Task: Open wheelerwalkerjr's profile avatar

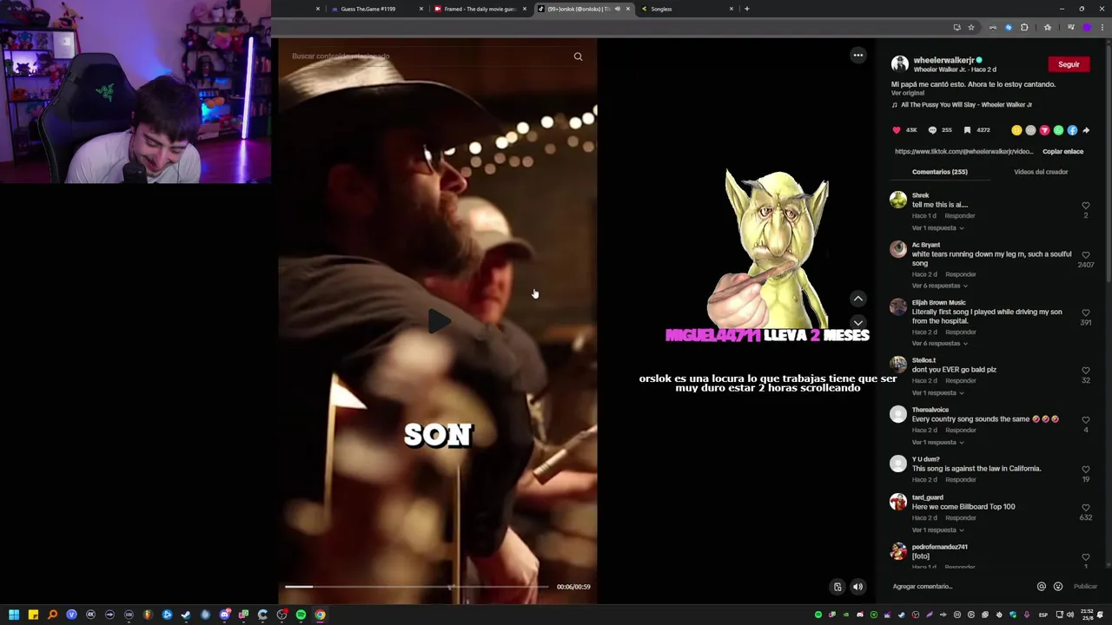Action: point(900,64)
